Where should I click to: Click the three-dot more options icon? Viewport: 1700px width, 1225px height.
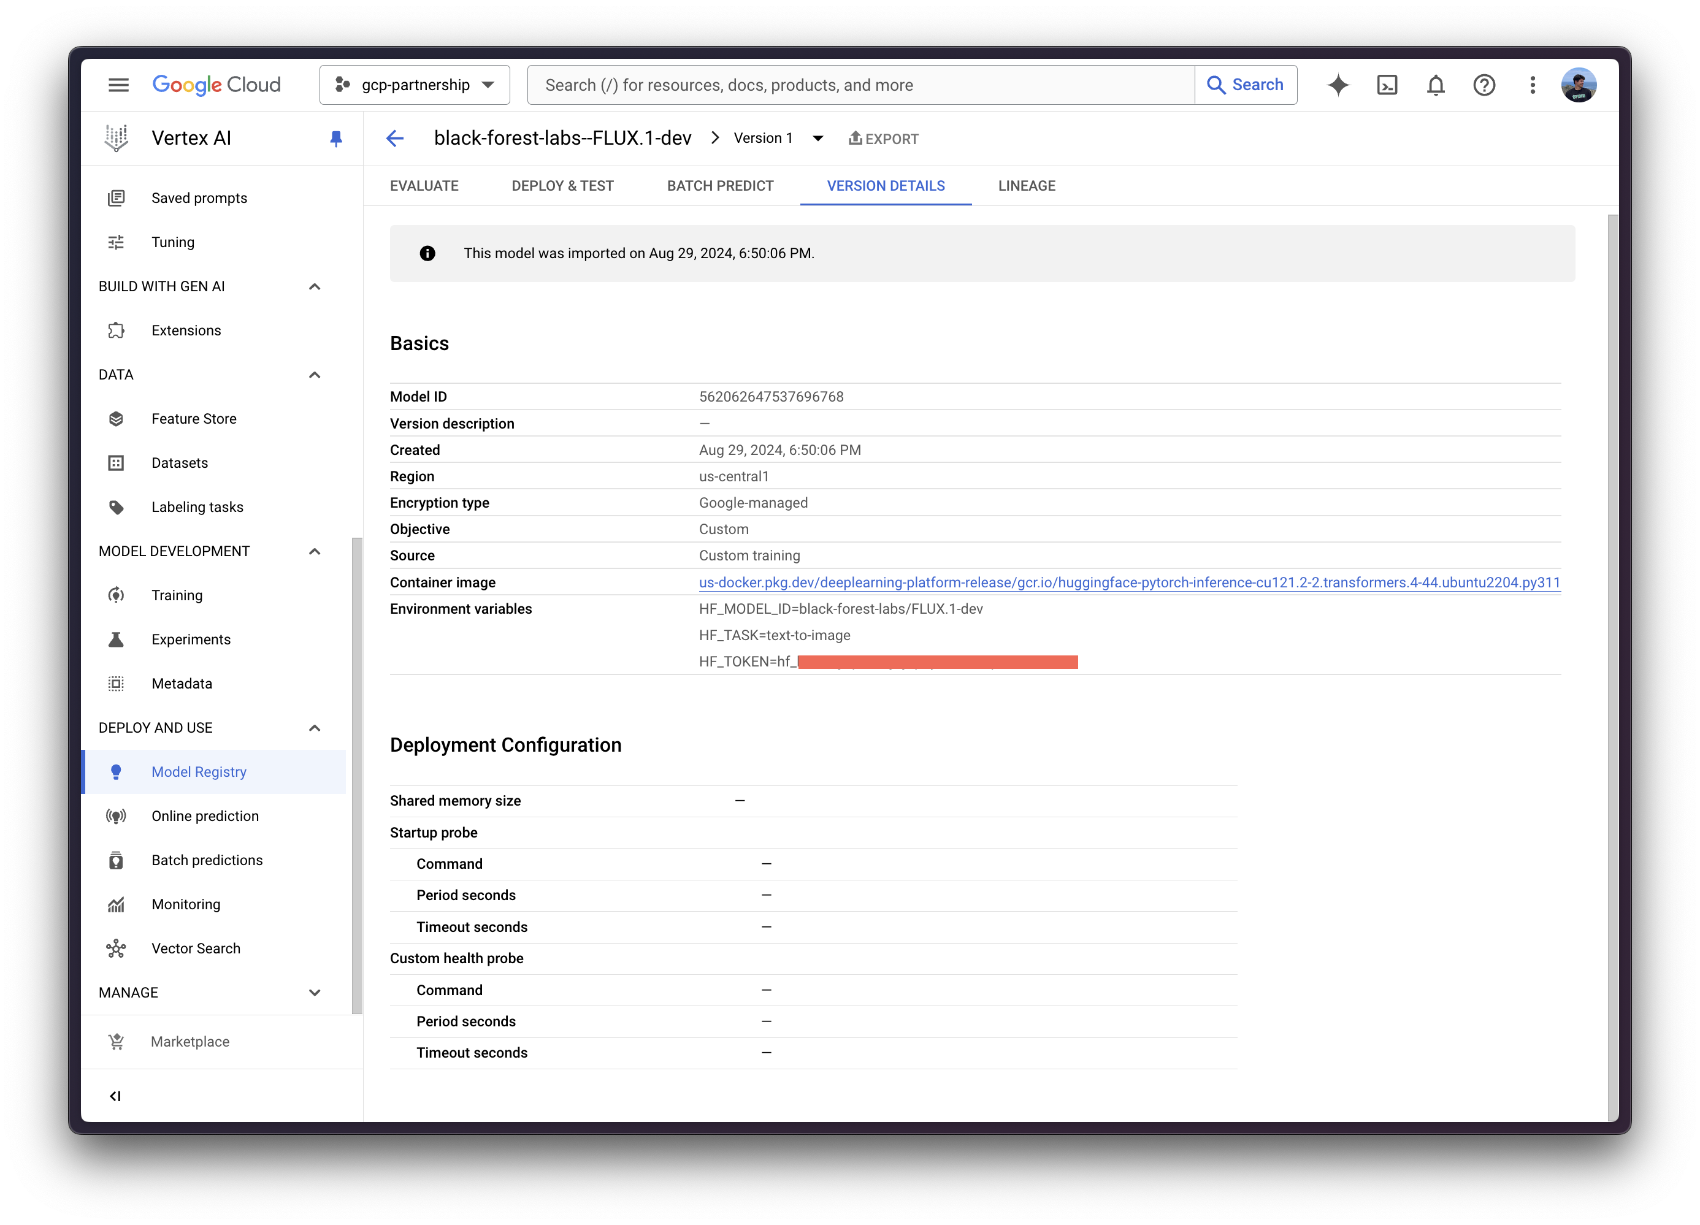tap(1533, 85)
